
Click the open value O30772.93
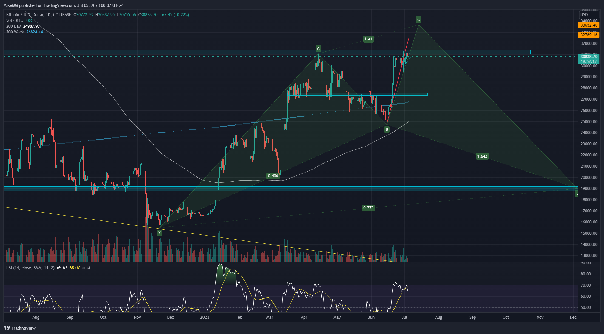83,15
